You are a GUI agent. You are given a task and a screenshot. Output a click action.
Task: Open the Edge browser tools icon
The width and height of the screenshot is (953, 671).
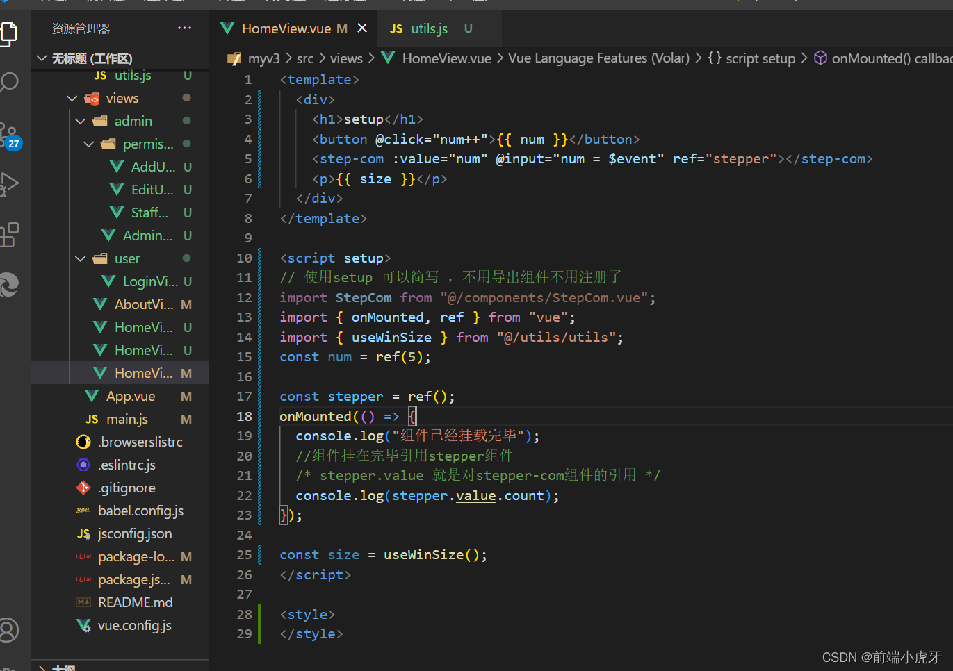click(x=8, y=285)
